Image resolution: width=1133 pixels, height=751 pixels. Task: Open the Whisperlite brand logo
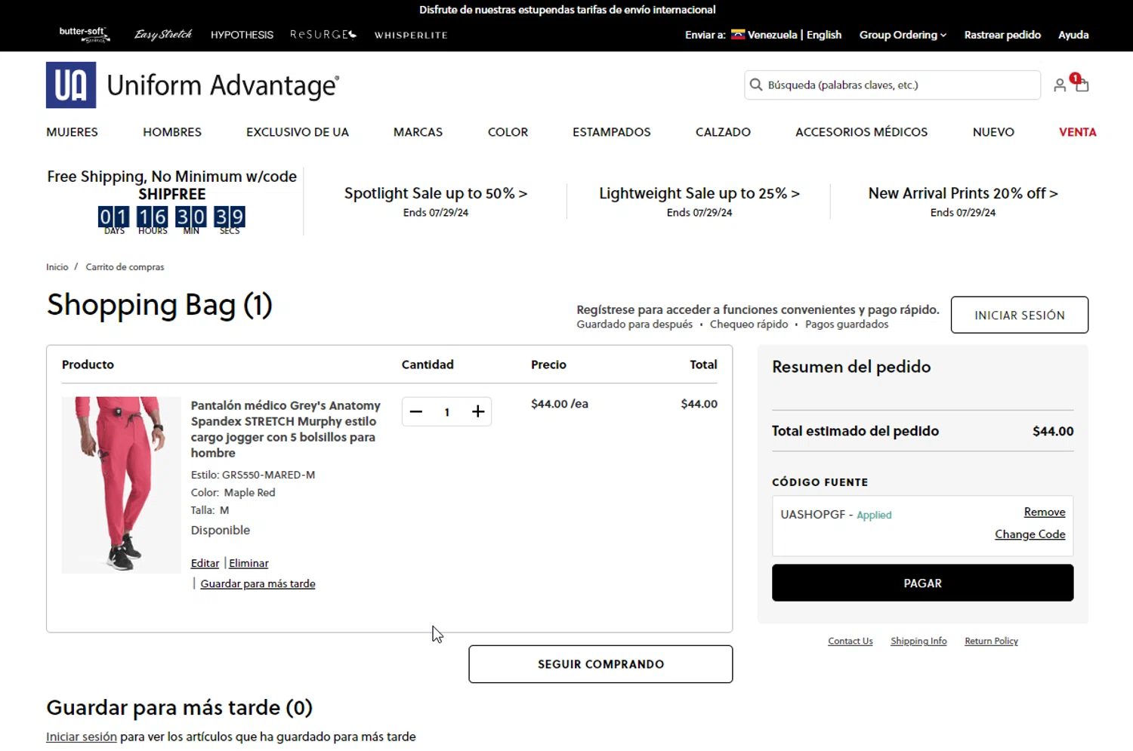click(411, 35)
